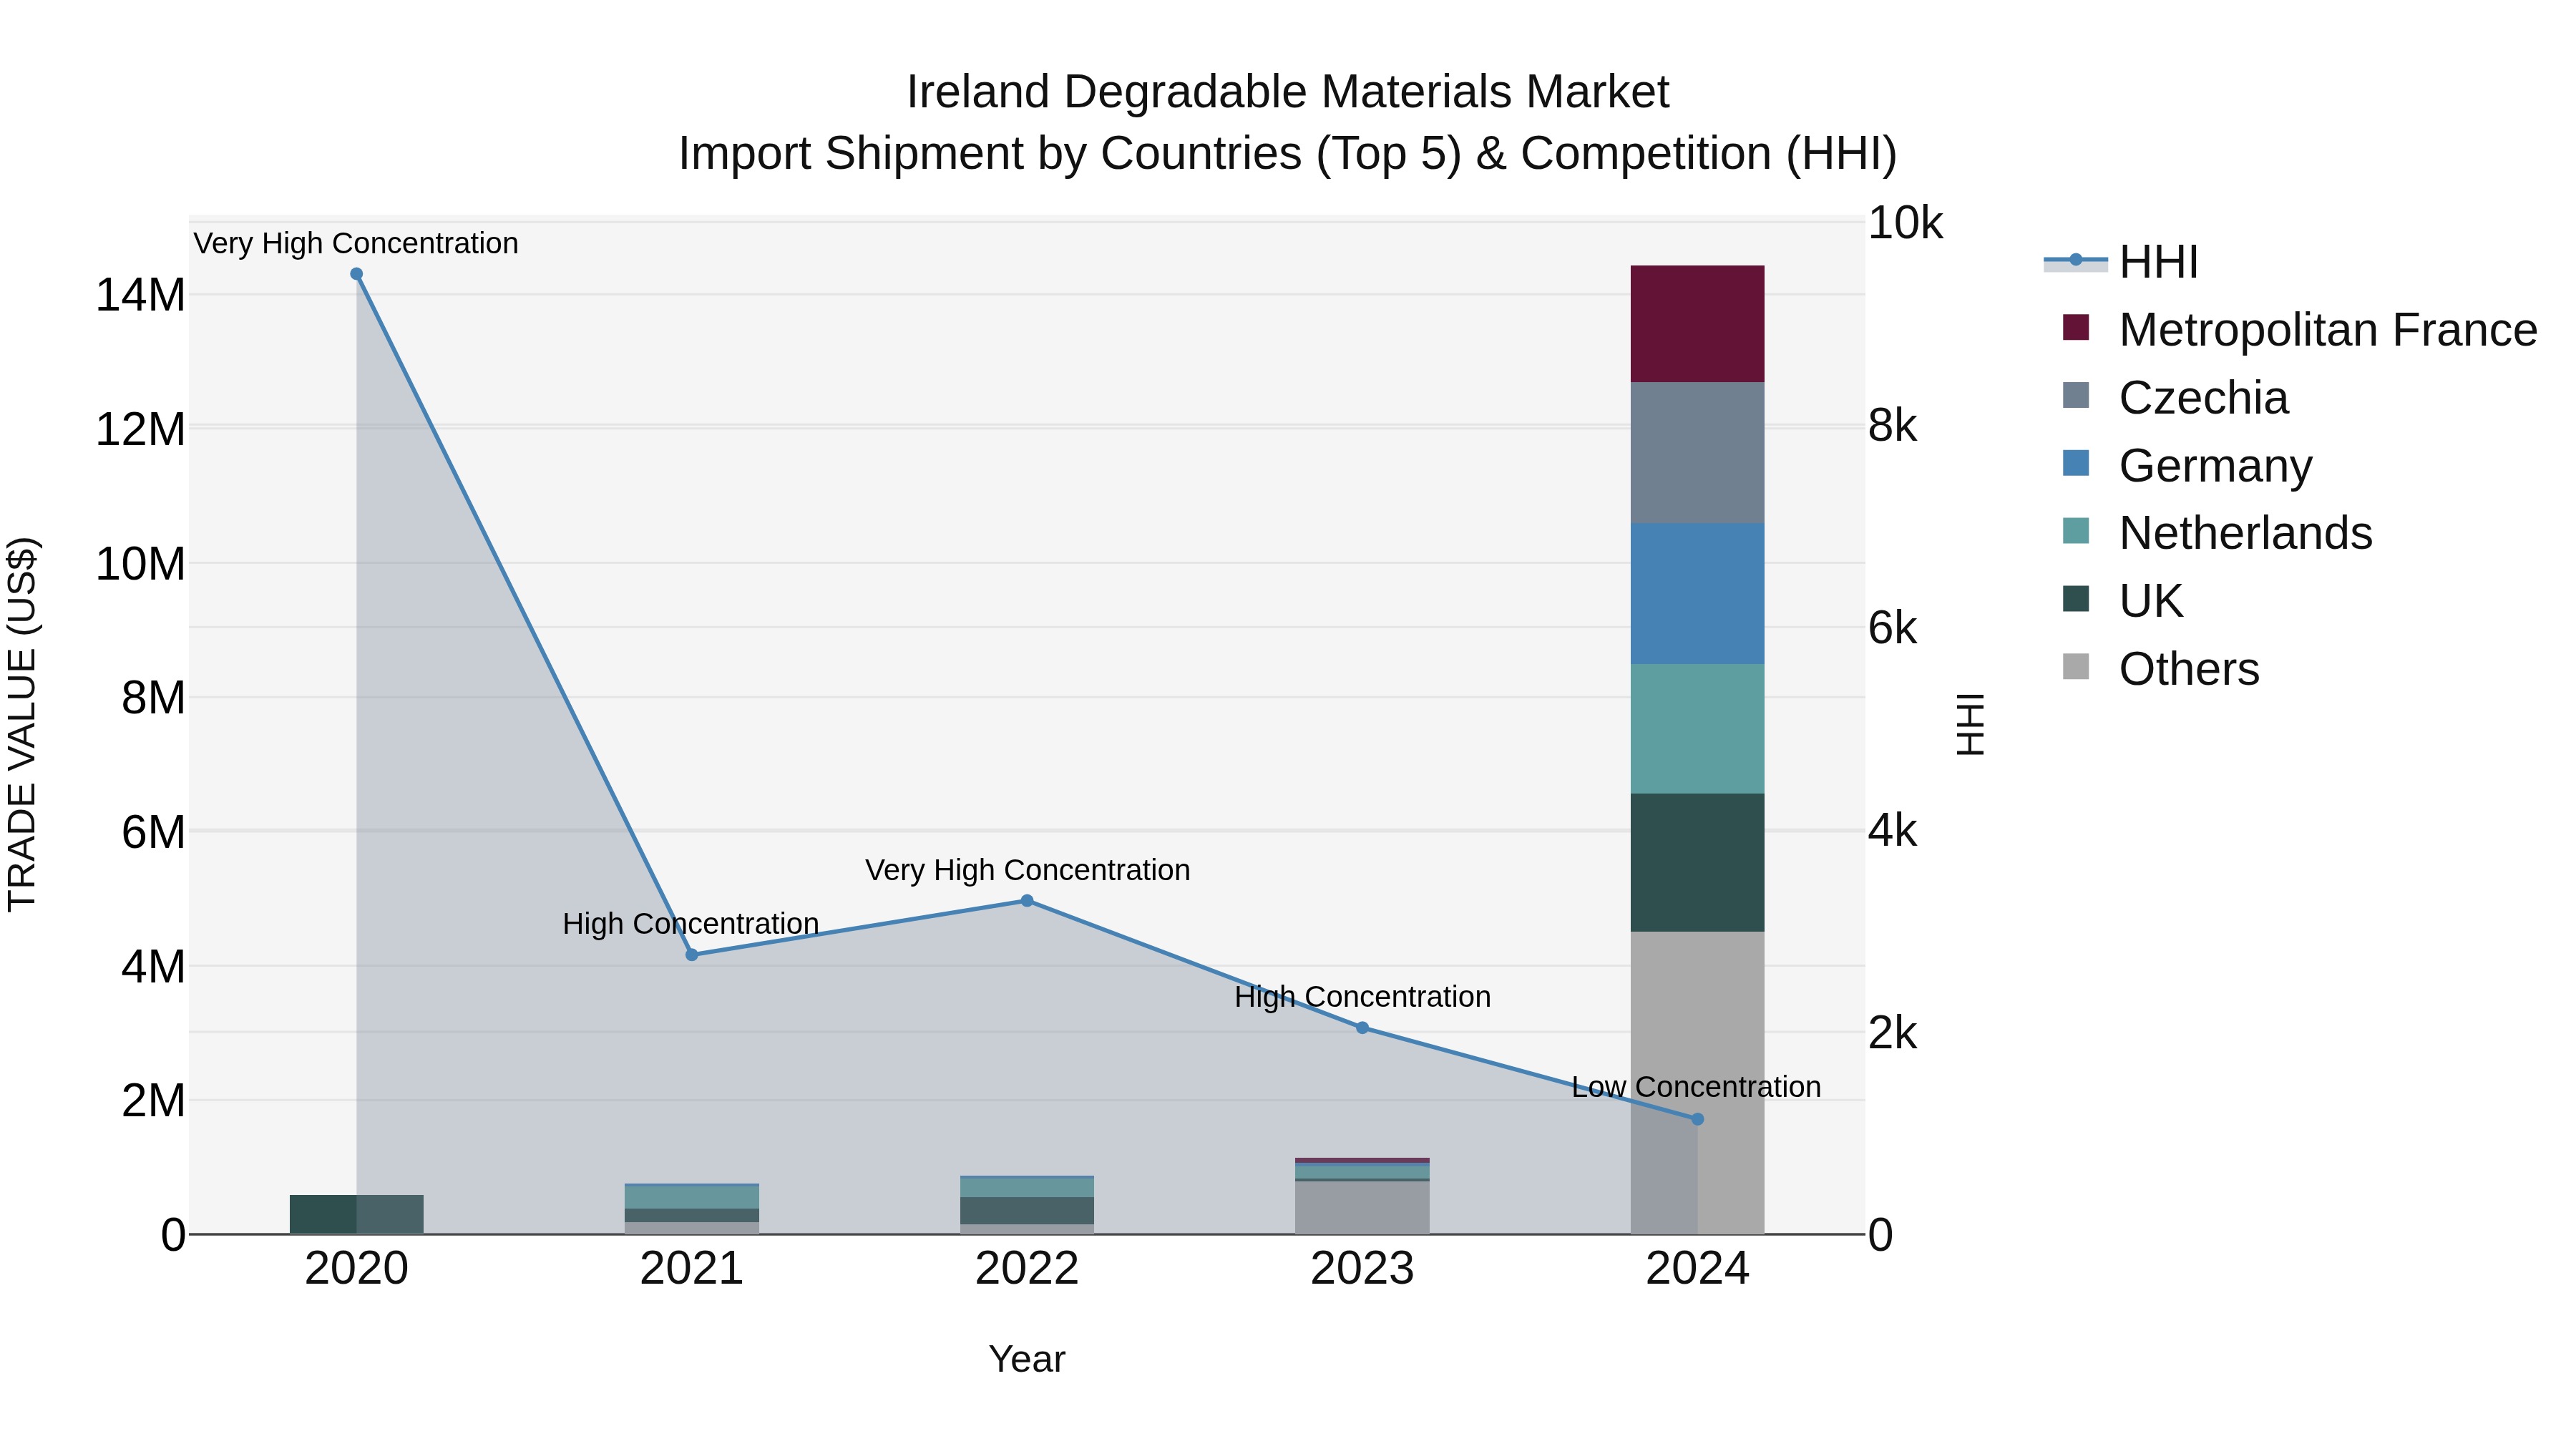Screen dimensions: 2576x1449
Task: Click the subtitle 'Import Shipment by Countries (Top 5)'
Action: coord(1070,154)
